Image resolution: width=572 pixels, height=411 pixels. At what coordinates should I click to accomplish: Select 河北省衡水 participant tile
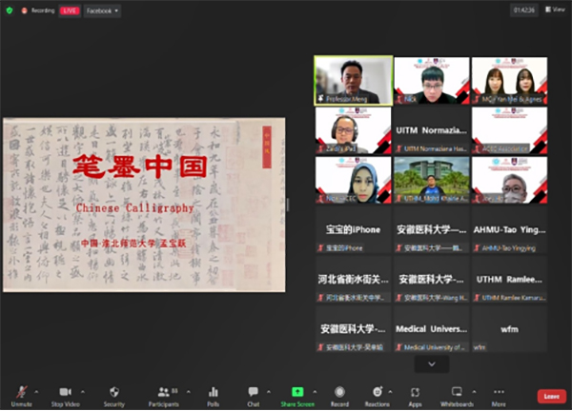point(353,279)
